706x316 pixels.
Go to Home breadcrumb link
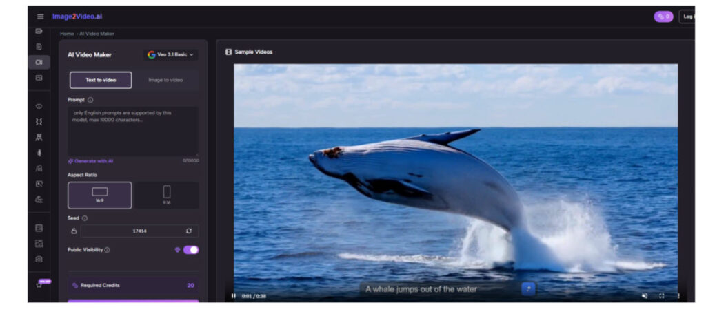[66, 34]
